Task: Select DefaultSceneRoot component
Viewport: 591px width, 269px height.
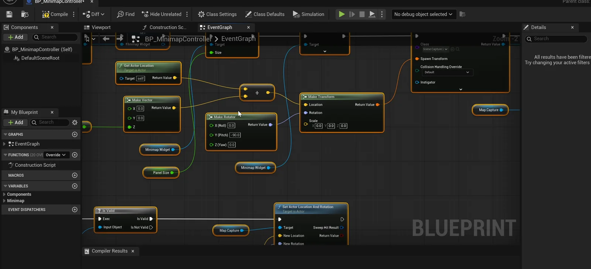Action: (x=40, y=58)
